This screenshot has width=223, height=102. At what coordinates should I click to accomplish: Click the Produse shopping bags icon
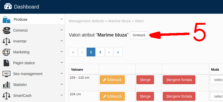coord(6,19)
